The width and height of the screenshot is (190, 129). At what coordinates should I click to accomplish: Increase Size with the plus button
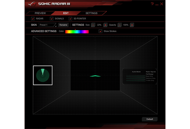click(105, 25)
